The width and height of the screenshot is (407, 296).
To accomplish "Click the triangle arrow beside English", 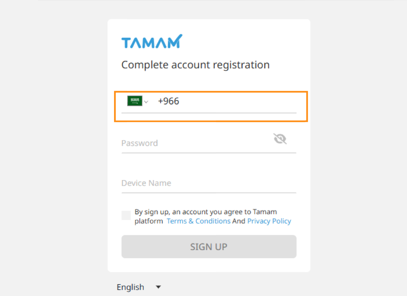I will (x=158, y=287).
